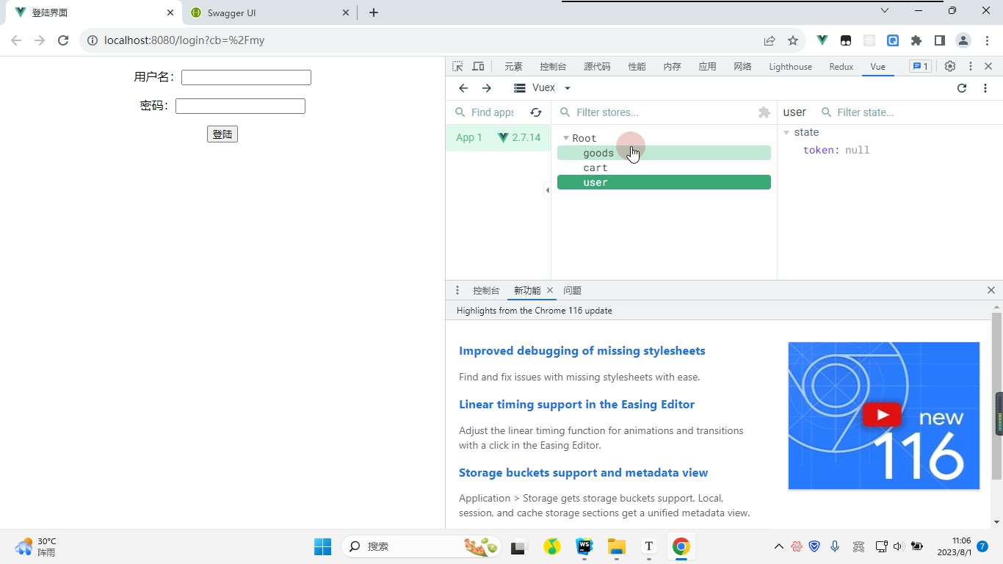
Task: Switch to the Lighthouse tab
Action: (x=790, y=66)
